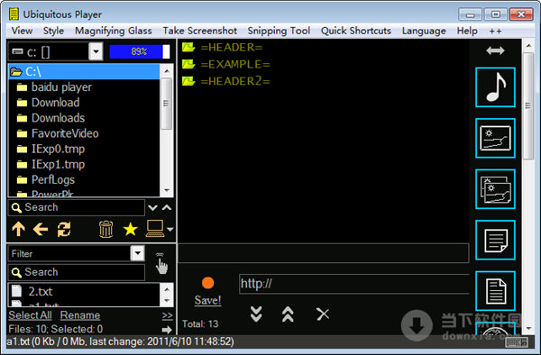Open the Language menu
541x355 pixels.
click(x=424, y=31)
